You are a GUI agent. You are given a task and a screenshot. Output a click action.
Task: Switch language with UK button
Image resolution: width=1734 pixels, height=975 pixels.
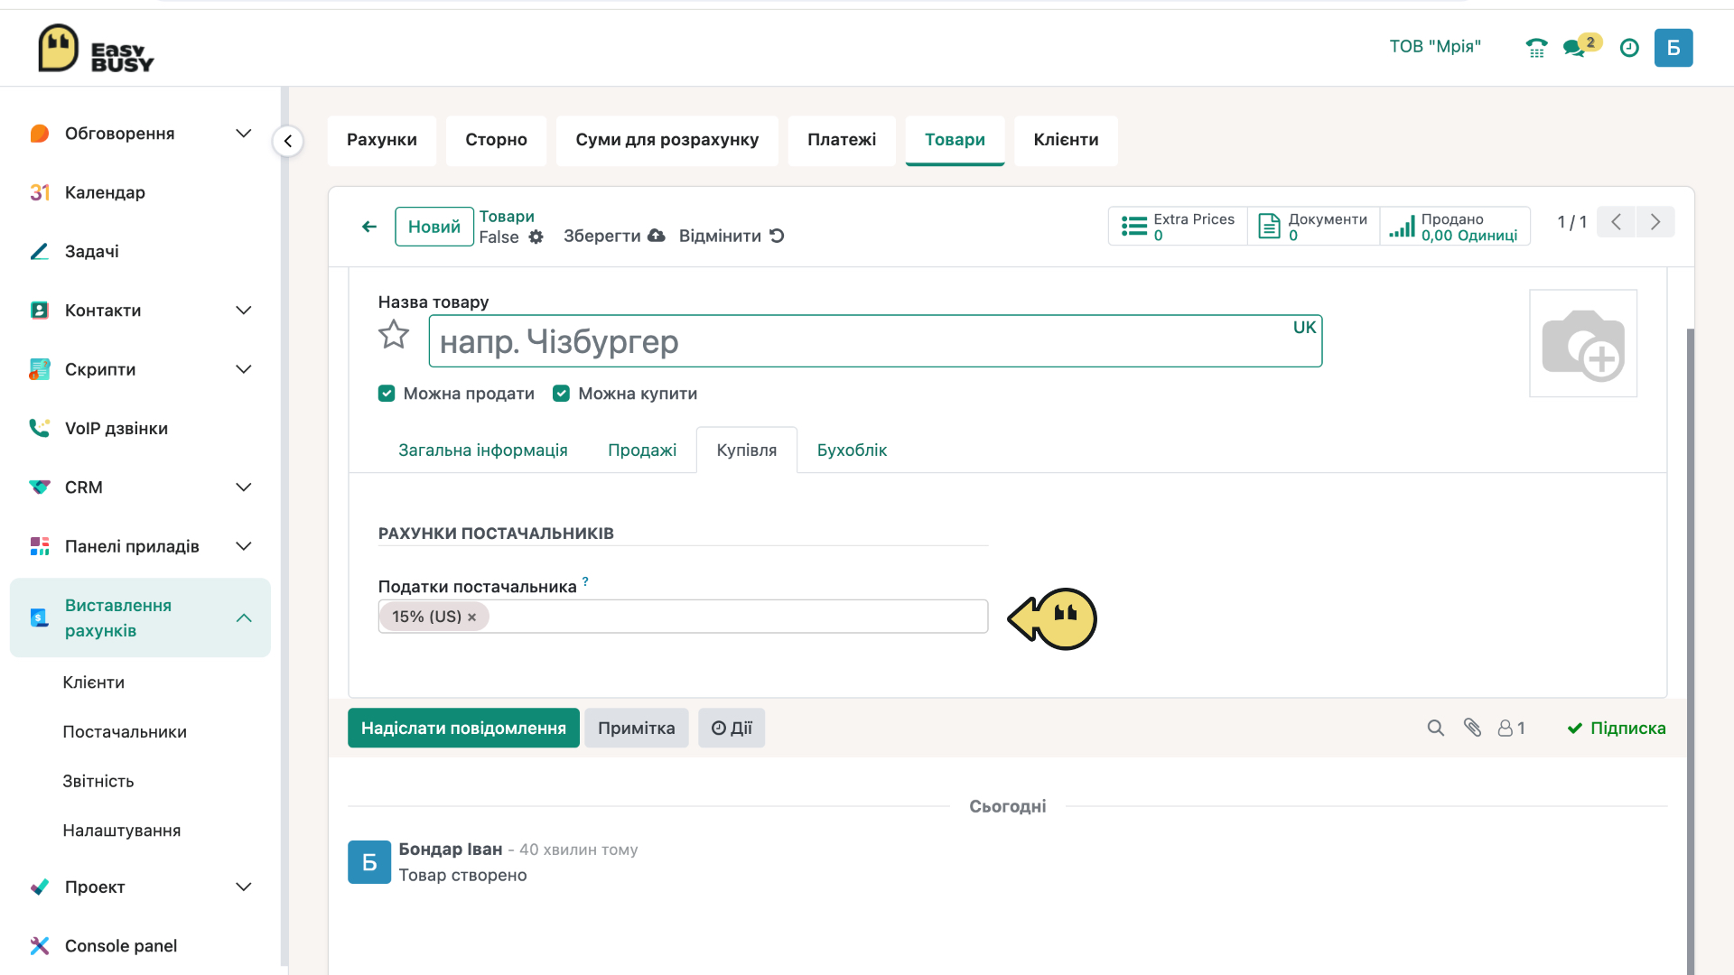(1304, 328)
